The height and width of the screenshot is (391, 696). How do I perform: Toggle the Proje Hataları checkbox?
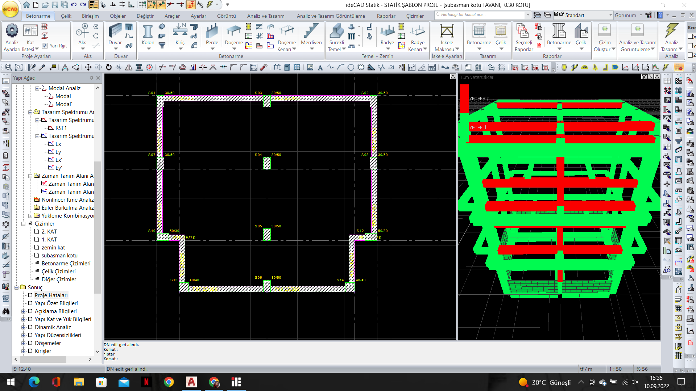[x=30, y=295]
